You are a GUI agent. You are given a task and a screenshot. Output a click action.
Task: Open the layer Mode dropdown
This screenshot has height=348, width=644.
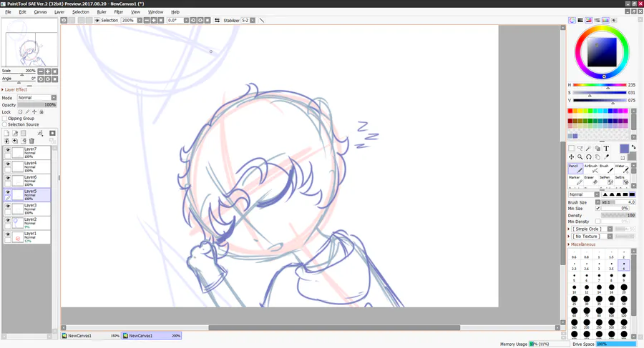point(54,98)
